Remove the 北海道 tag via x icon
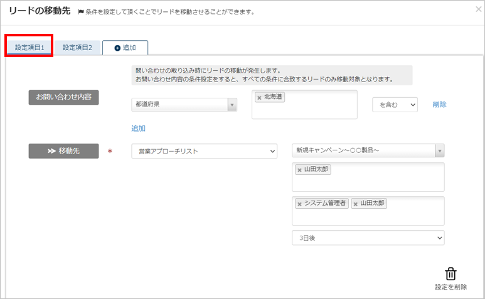The width and height of the screenshot is (485, 299). [259, 98]
